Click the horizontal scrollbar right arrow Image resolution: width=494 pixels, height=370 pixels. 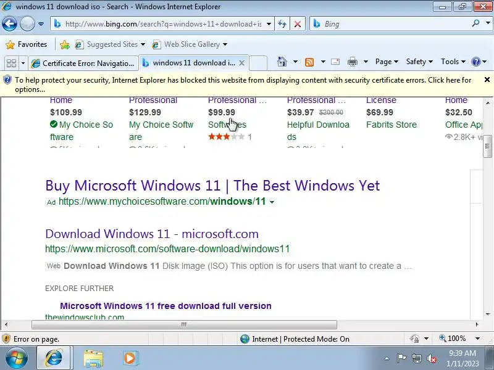click(x=477, y=324)
